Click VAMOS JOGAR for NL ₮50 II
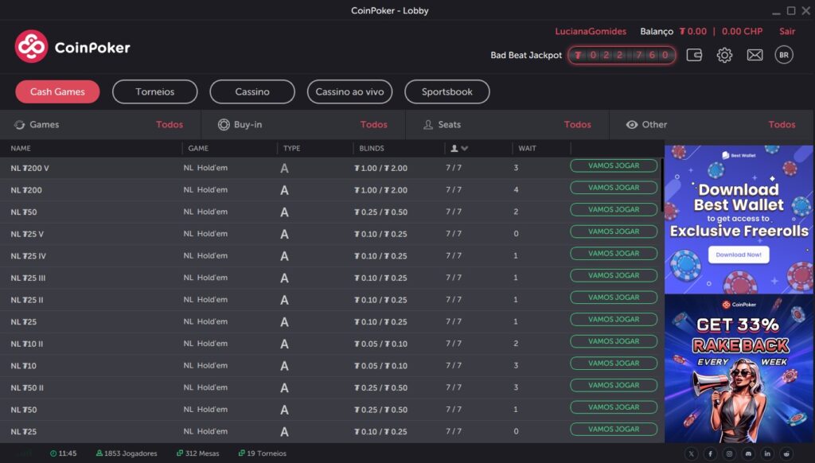The width and height of the screenshot is (815, 463). tap(614, 386)
